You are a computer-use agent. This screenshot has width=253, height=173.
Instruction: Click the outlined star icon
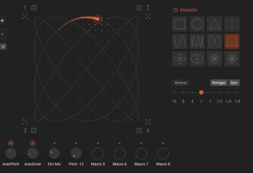point(3,47)
